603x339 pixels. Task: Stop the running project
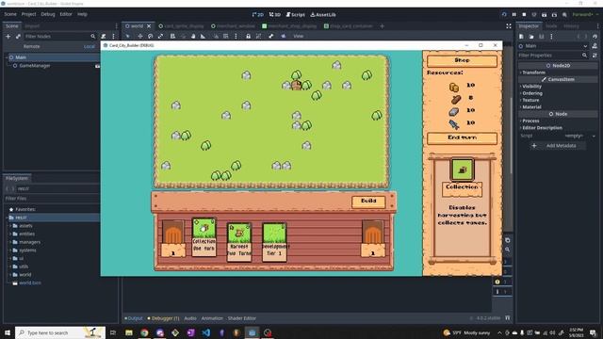coord(524,15)
